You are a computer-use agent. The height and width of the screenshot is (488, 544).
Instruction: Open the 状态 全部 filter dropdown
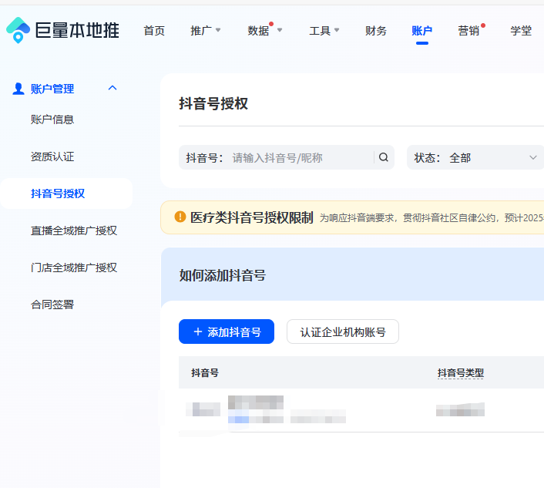pyautogui.click(x=475, y=157)
